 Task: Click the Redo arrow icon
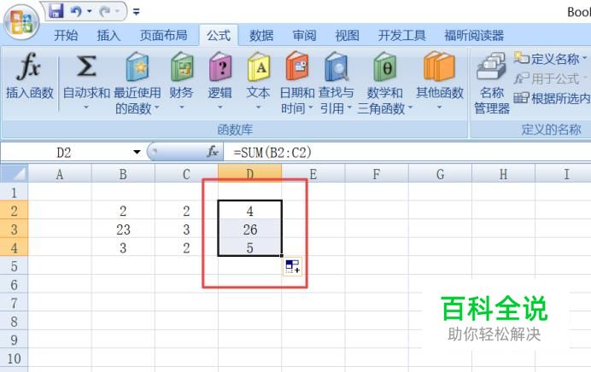coord(105,12)
